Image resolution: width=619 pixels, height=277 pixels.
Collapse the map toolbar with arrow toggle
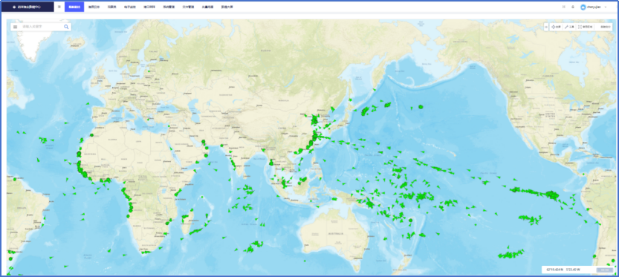pyautogui.click(x=546, y=27)
